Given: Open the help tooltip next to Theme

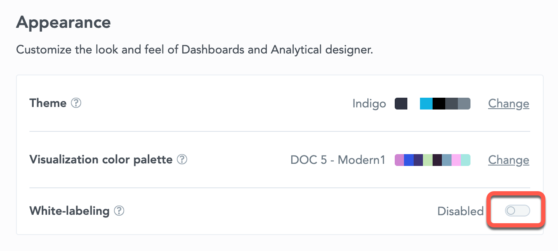Looking at the screenshot, I should point(76,103).
